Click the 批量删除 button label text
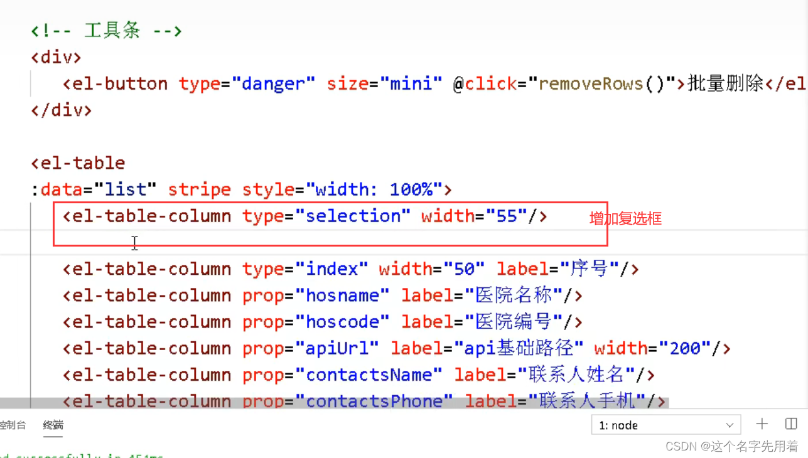808x458 pixels. click(x=725, y=83)
